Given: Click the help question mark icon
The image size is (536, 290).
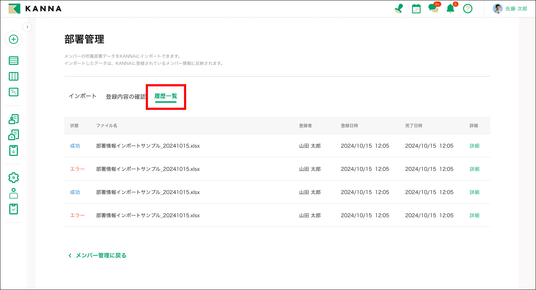Looking at the screenshot, I should (468, 9).
